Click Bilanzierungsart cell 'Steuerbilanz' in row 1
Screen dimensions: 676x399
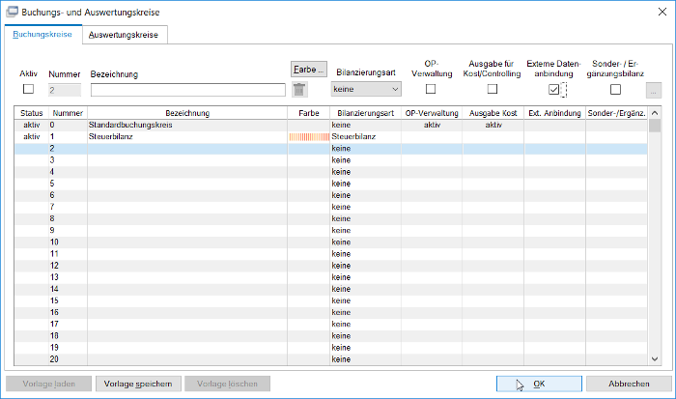366,137
